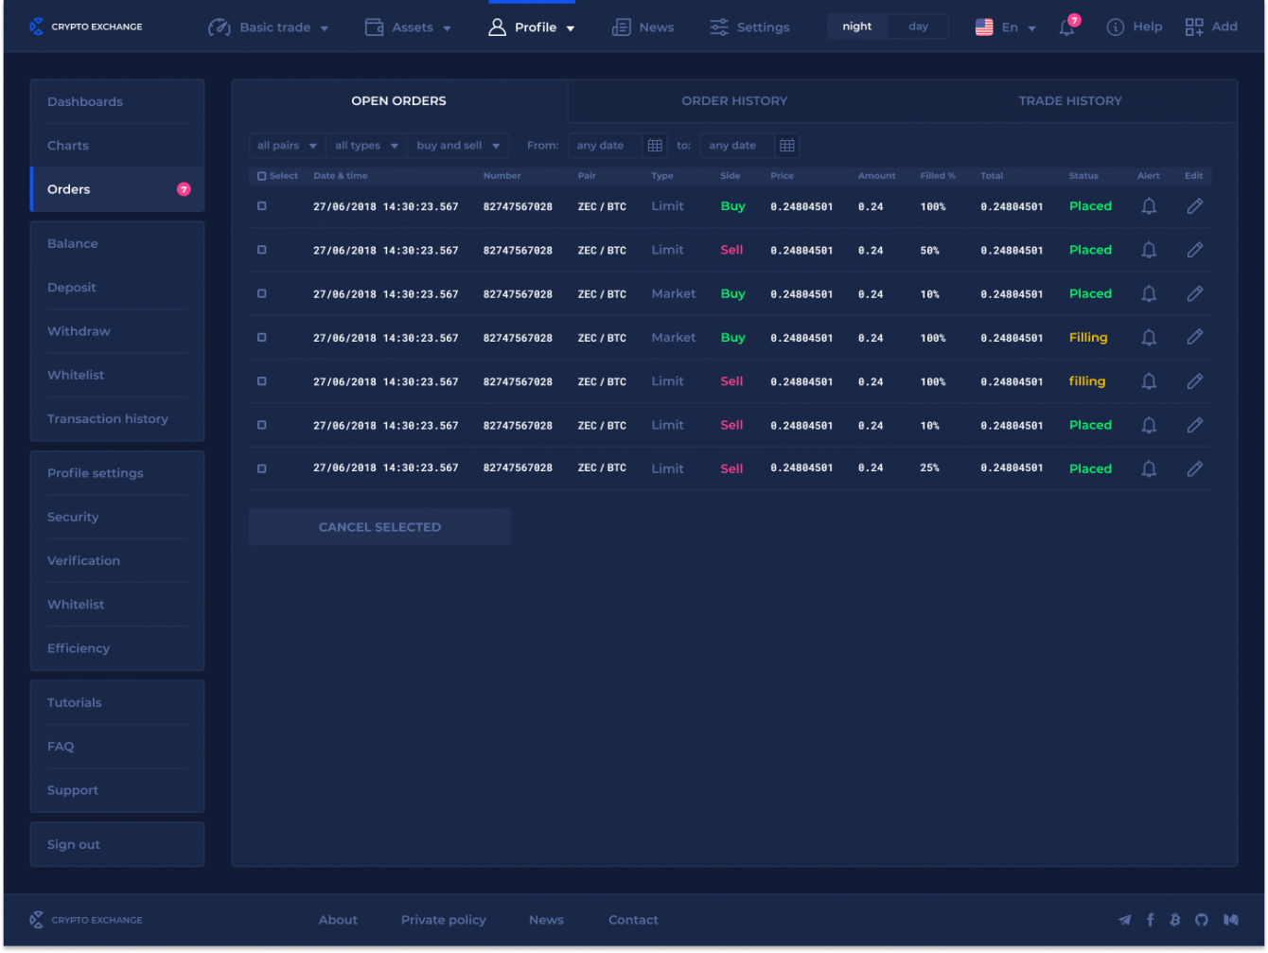Viewport: 1268px width, 953px height.
Task: Click Sign out in the sidebar
Action: [x=74, y=844]
